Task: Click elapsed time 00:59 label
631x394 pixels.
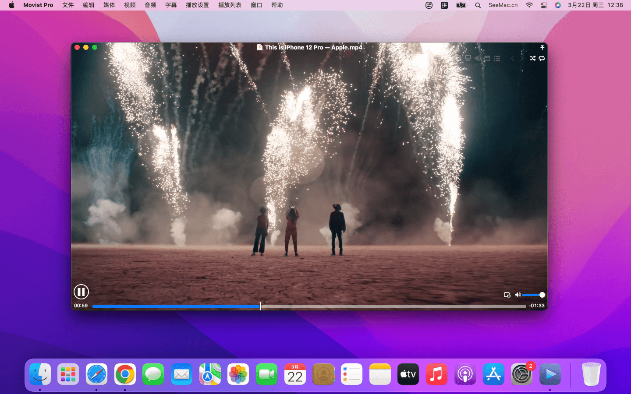Action: [x=81, y=306]
